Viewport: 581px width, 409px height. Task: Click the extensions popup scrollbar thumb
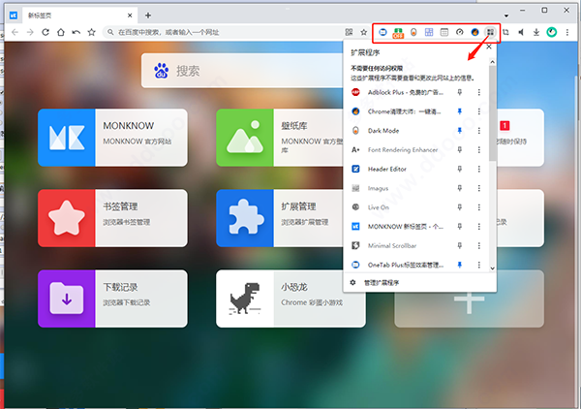(492, 113)
